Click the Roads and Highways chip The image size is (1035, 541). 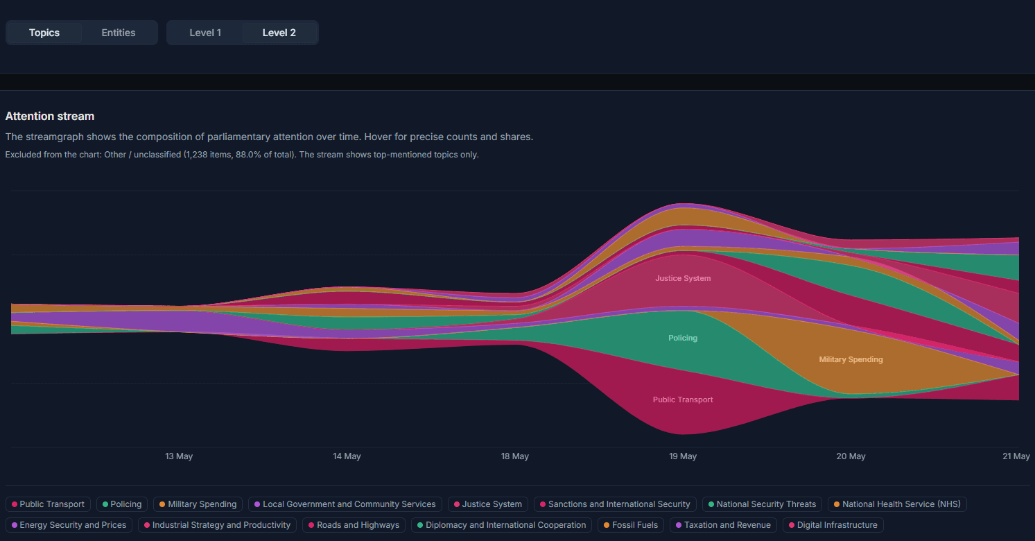point(354,525)
